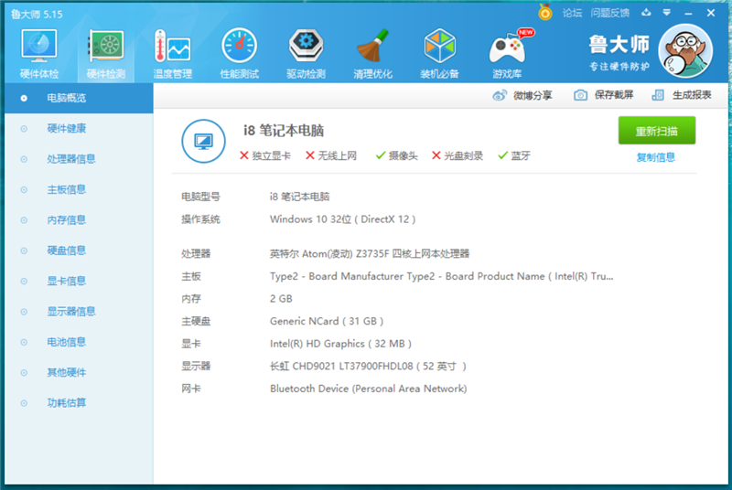Click 光盘刻录 status indicator

tap(457, 155)
